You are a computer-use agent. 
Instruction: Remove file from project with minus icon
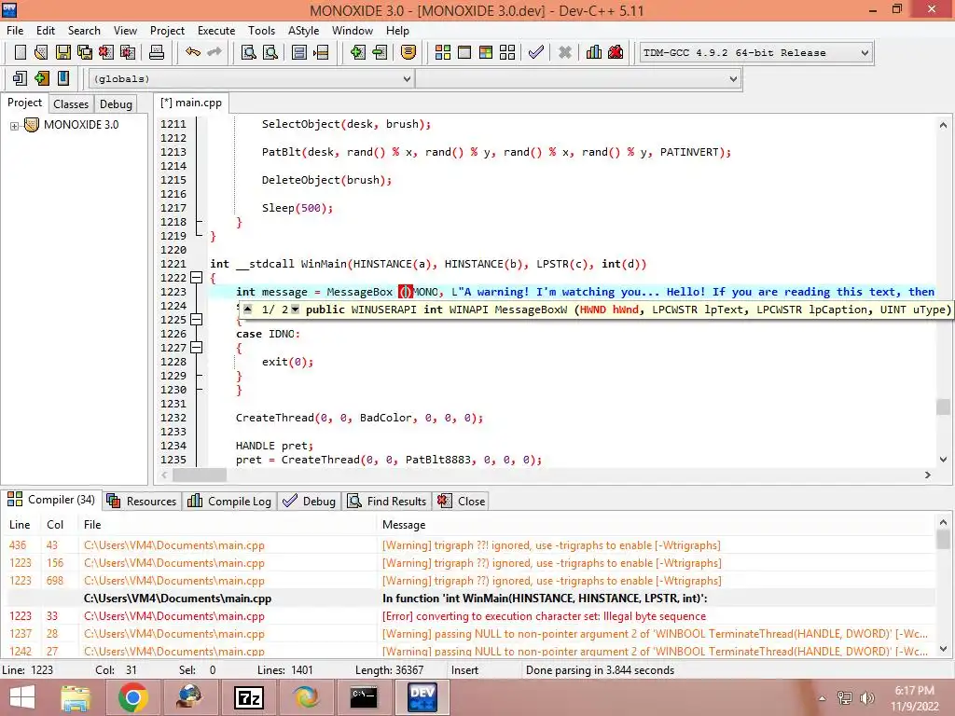click(x=380, y=52)
